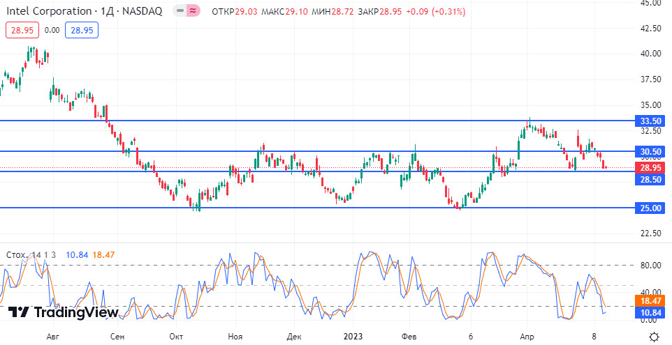Click the МИН 28.72 low value
The width and height of the screenshot is (672, 345).
[x=333, y=12]
